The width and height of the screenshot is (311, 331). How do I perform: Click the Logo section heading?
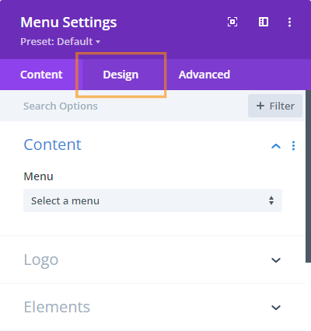tap(41, 260)
